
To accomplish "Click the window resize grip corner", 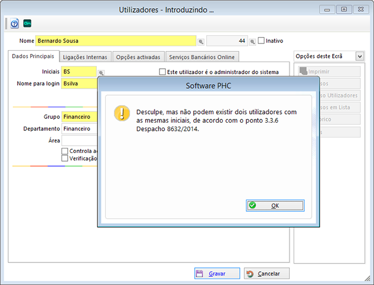I will pyautogui.click(x=367, y=278).
